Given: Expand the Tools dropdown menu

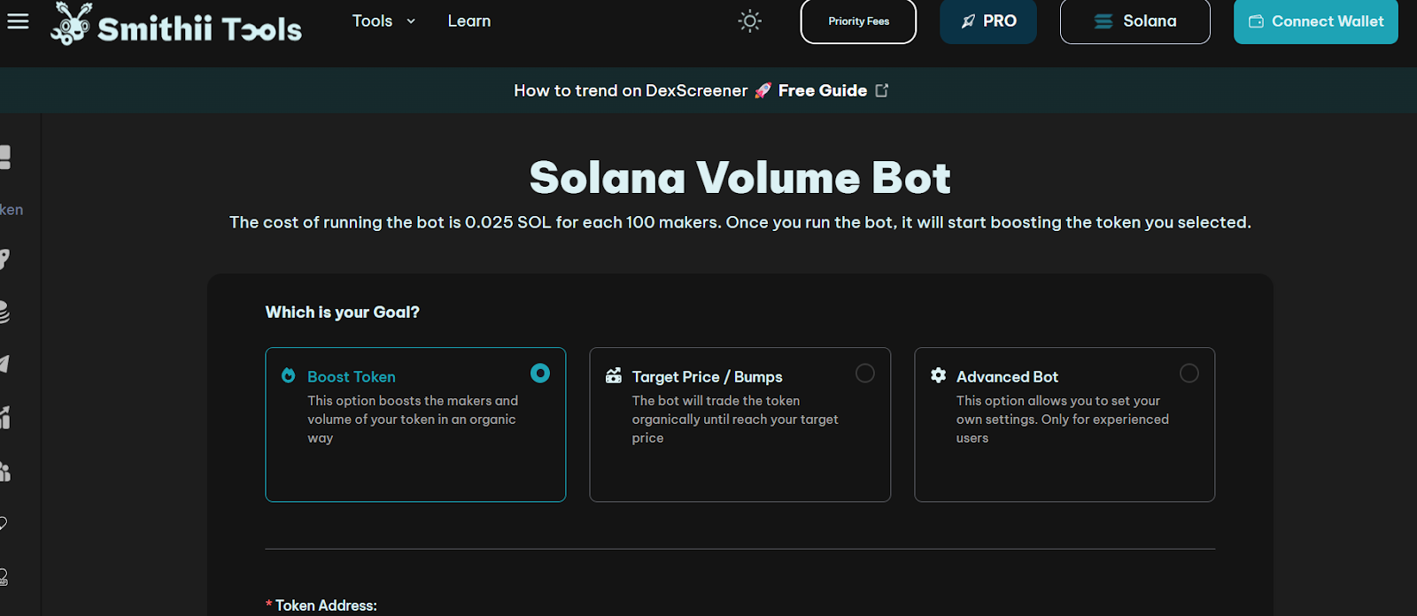Looking at the screenshot, I should tap(383, 21).
